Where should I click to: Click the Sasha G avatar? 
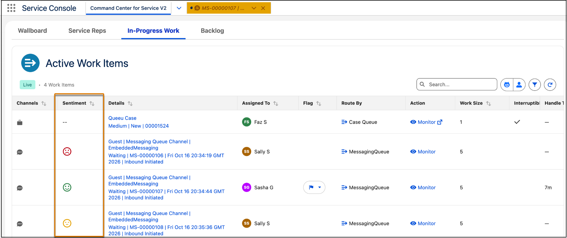pos(246,187)
